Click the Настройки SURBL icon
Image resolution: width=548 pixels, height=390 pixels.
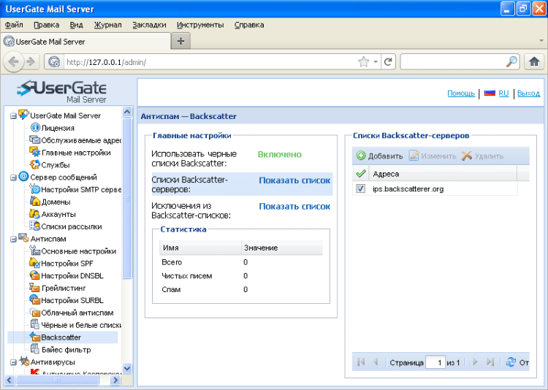34,299
